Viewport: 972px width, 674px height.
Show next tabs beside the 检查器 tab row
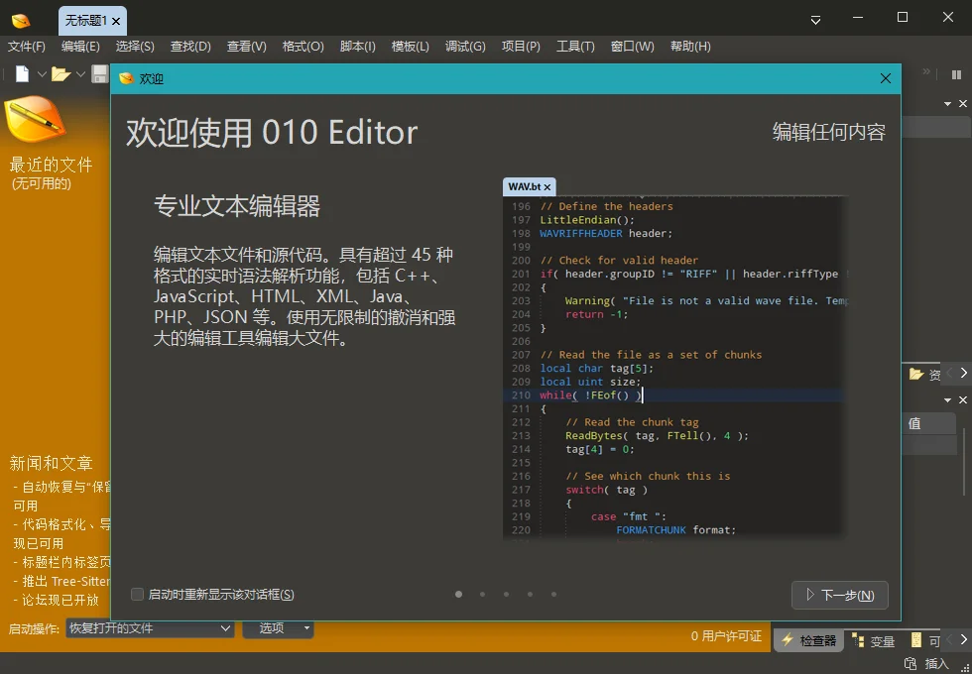pos(963,639)
